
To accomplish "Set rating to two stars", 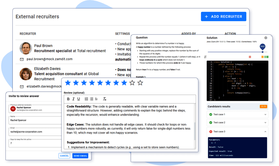I will click(x=76, y=83).
